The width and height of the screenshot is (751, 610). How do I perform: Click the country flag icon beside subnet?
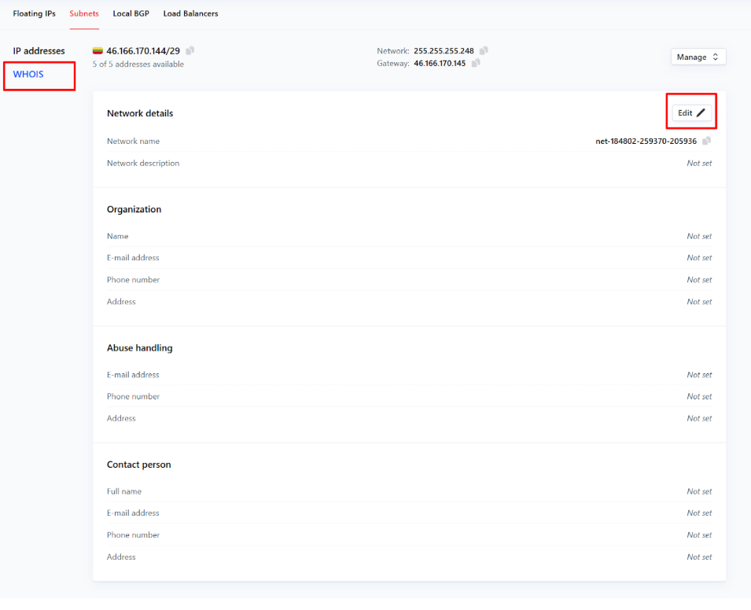coord(98,51)
